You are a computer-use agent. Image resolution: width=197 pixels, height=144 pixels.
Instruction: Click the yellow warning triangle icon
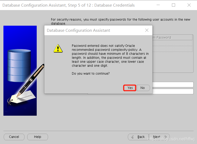(x=58, y=48)
